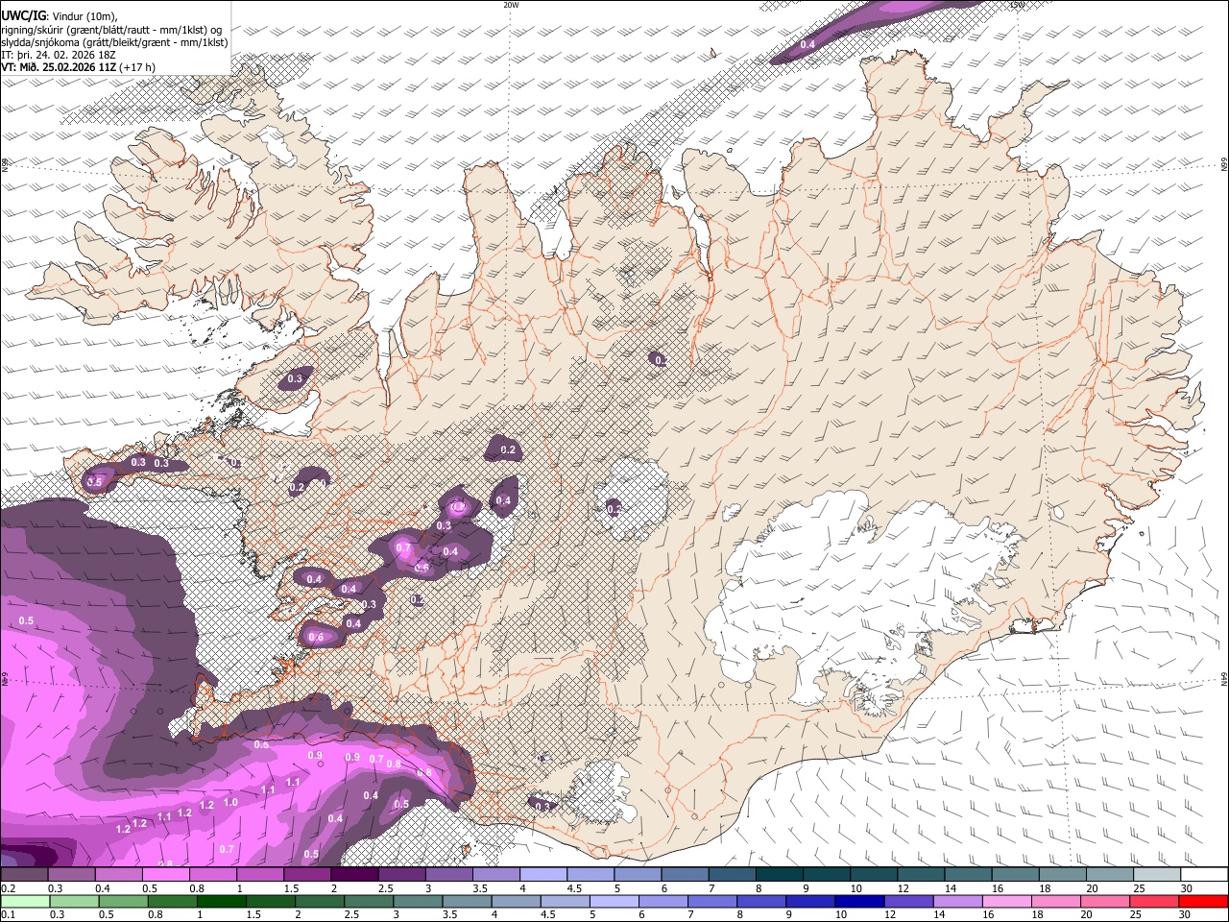The height and width of the screenshot is (922, 1229).
Task: Select the 'slydda/snjókoma' legend description line
Action: click(x=114, y=42)
